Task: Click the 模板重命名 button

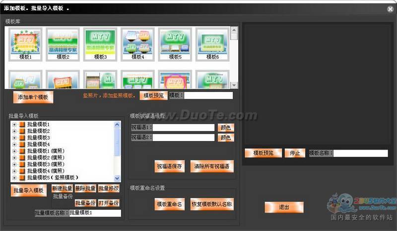Action: click(169, 204)
